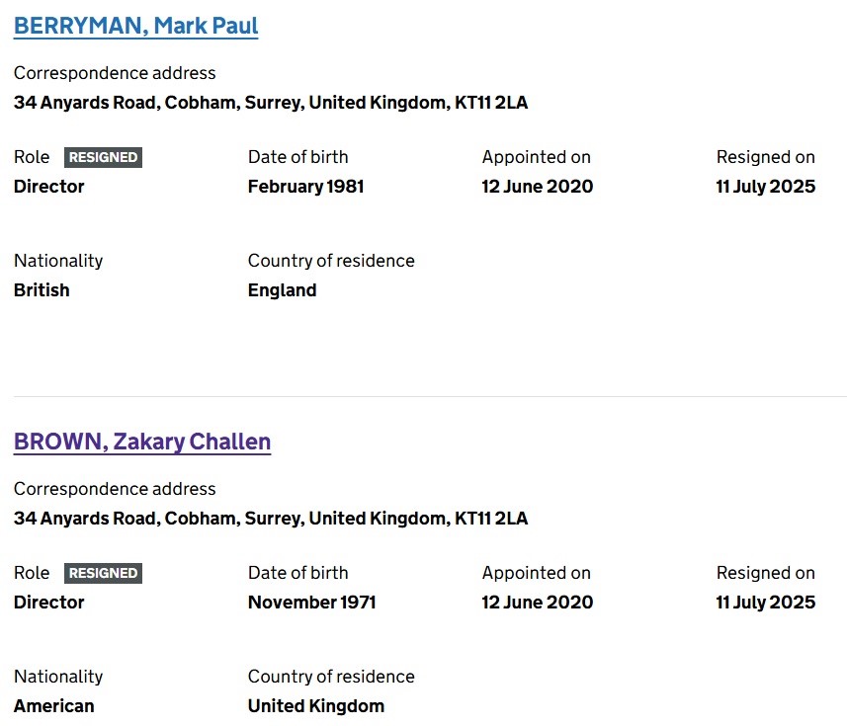
Task: Click Berryman's 11 July 2025 resignation date
Action: (x=765, y=187)
